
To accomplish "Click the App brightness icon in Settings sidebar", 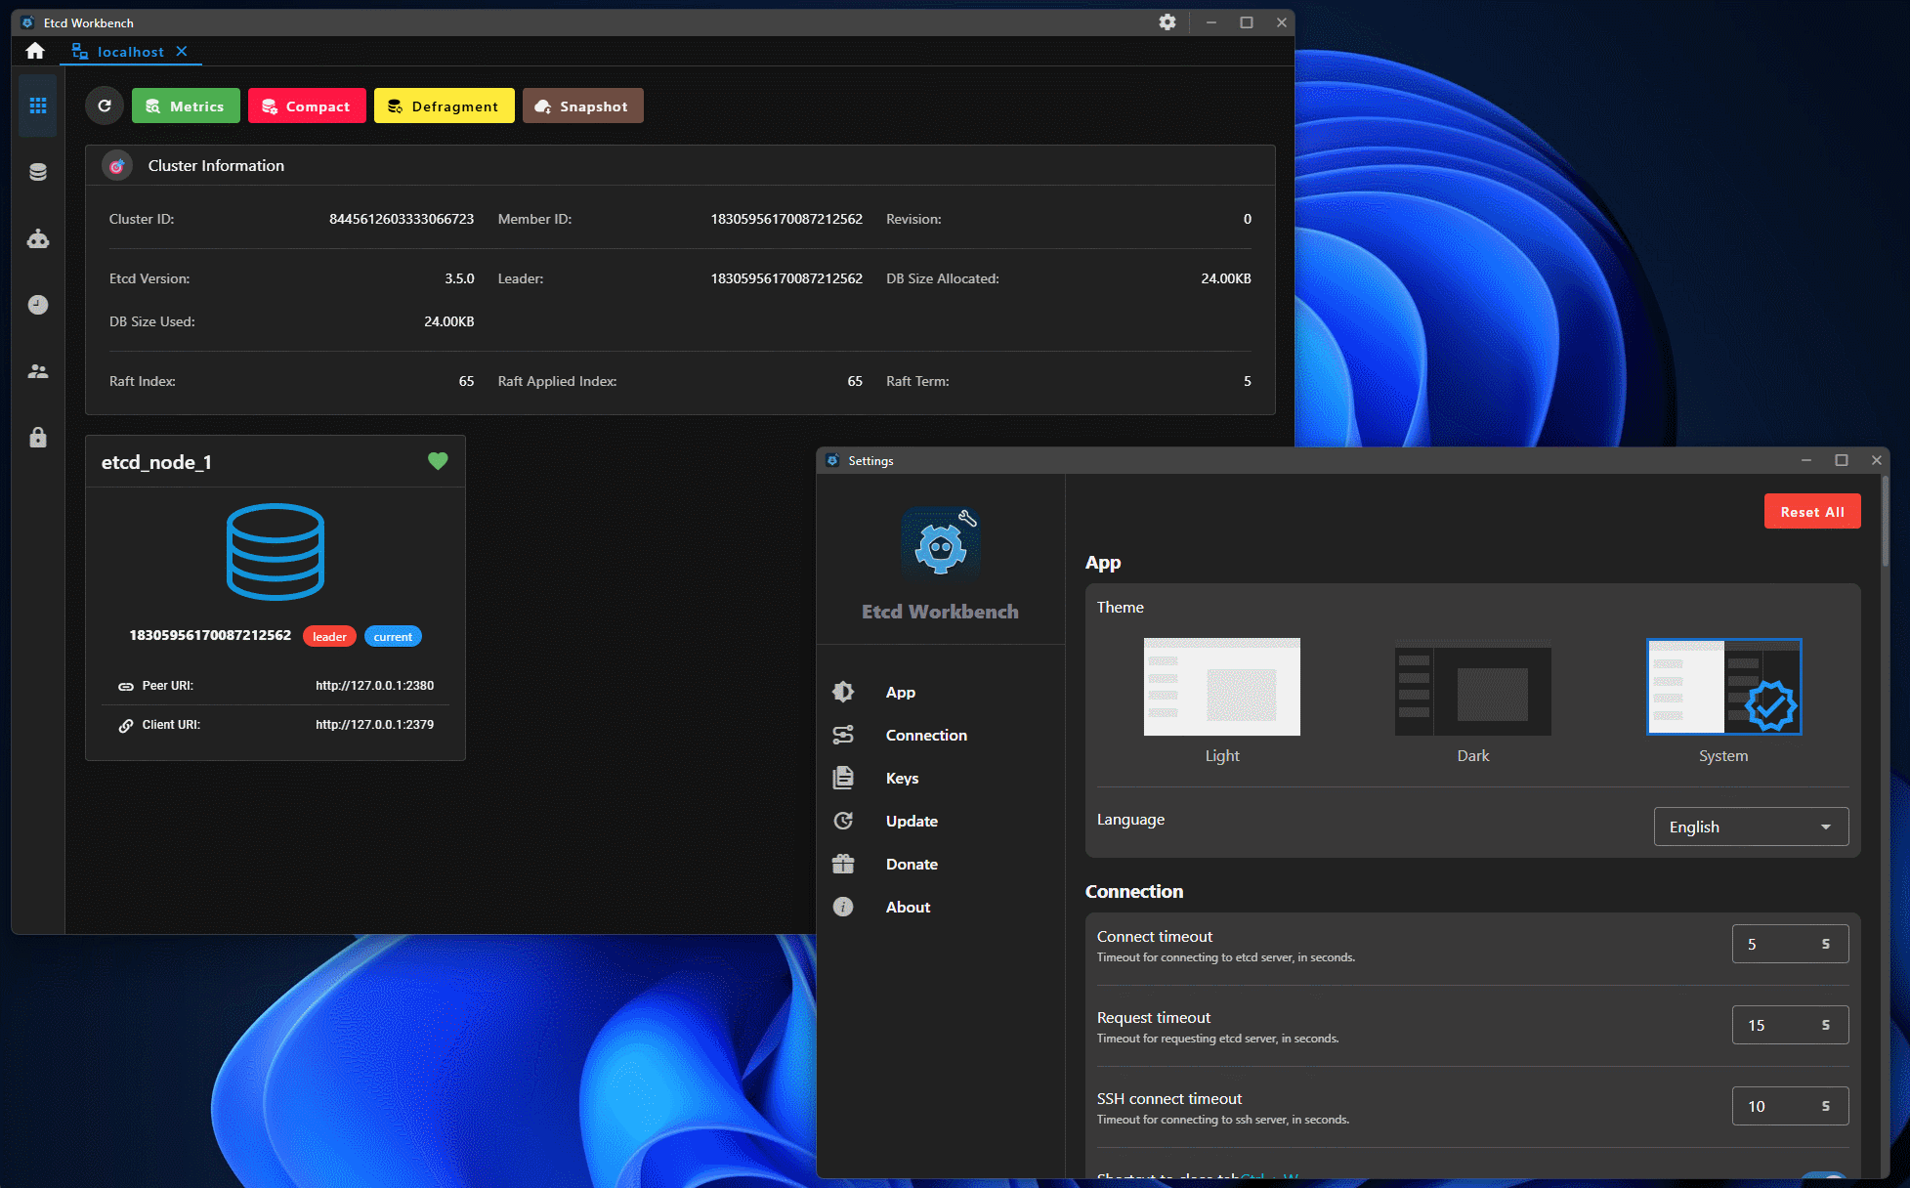I will [x=843, y=692].
